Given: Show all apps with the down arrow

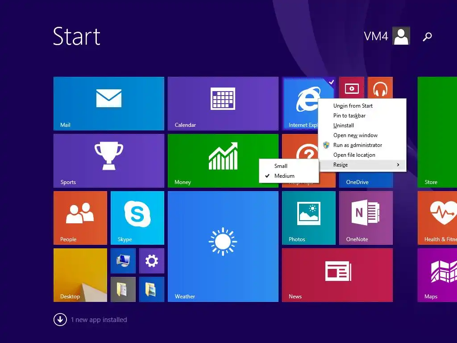Looking at the screenshot, I should 60,319.
